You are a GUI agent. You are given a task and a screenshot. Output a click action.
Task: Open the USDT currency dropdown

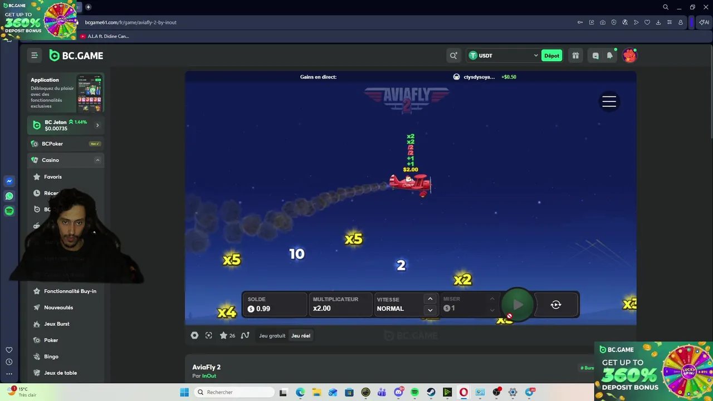click(503, 56)
